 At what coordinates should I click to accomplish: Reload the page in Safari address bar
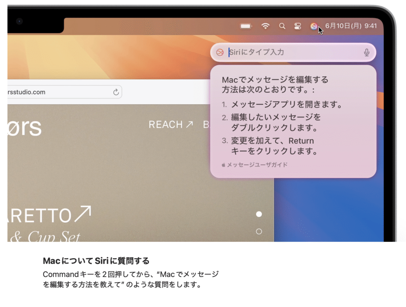(116, 92)
